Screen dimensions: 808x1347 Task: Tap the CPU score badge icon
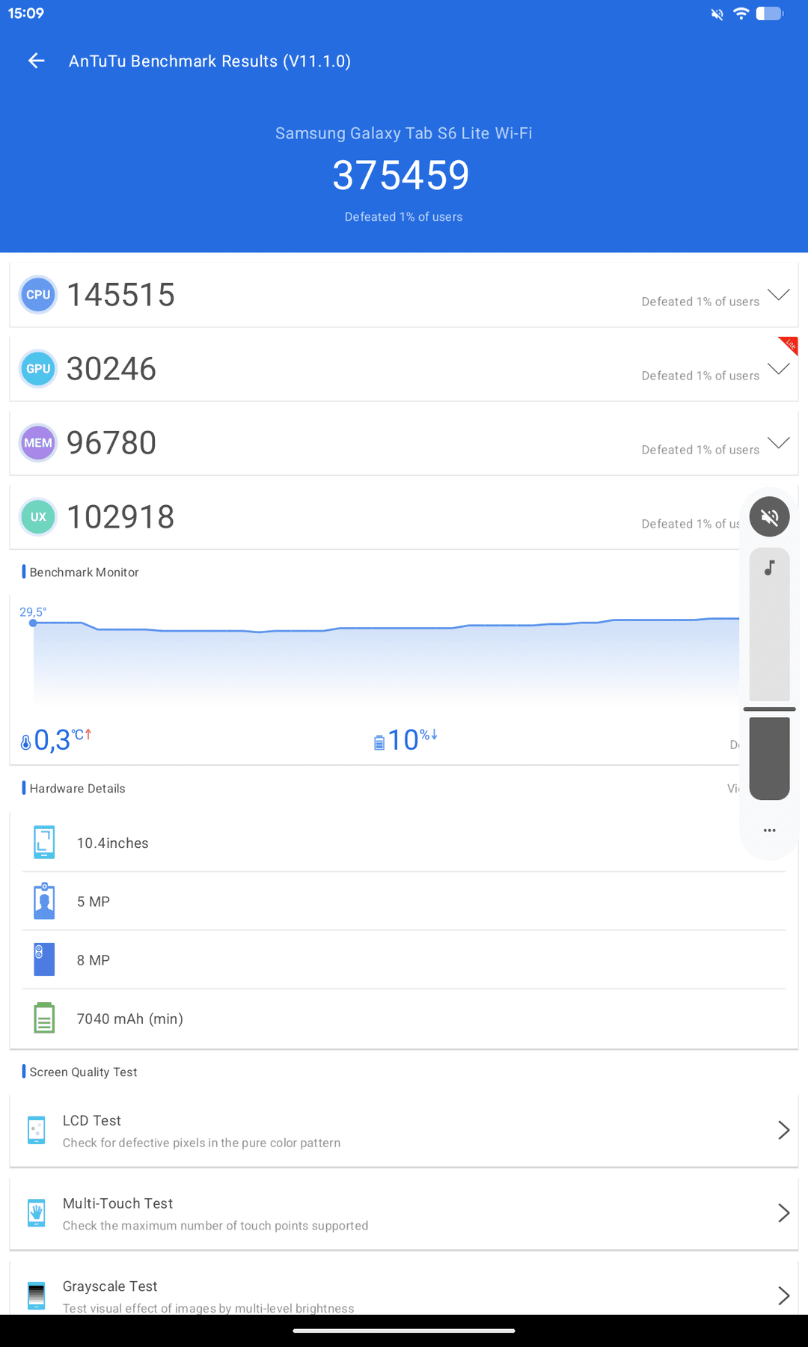click(38, 295)
